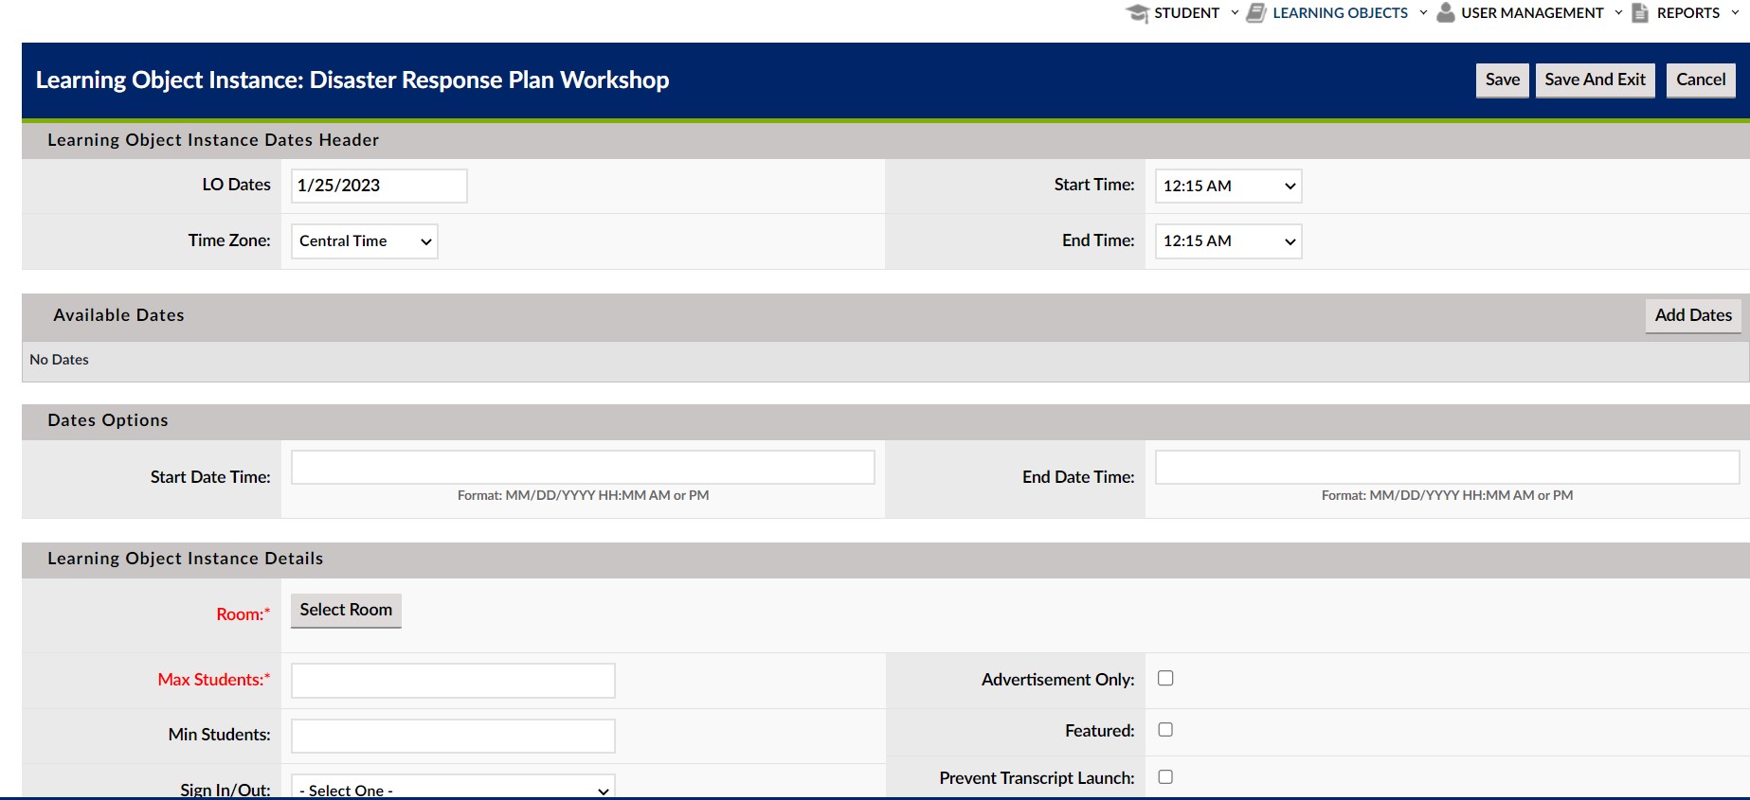Open the LEARNING OBJECTS menu
Image resolution: width=1750 pixels, height=800 pixels.
pyautogui.click(x=1340, y=13)
